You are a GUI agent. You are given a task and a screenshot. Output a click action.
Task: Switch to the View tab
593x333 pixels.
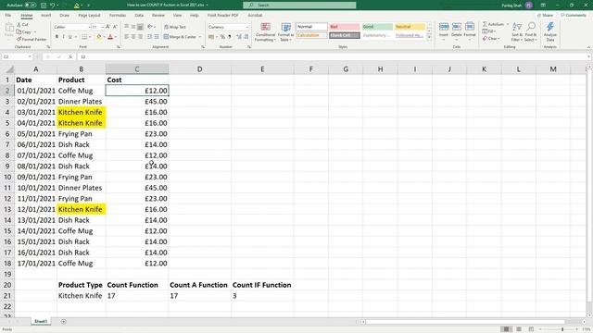click(x=177, y=15)
